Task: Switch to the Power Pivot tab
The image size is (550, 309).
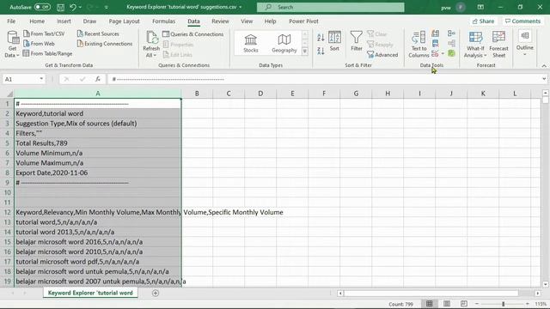Action: coord(303,21)
